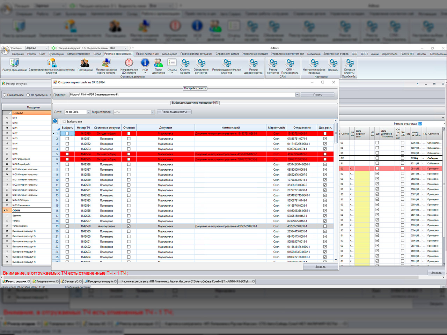The width and height of the screenshot is (447, 335).
Task: Open the Бухгалтерия menu
Action: [x=56, y=54]
